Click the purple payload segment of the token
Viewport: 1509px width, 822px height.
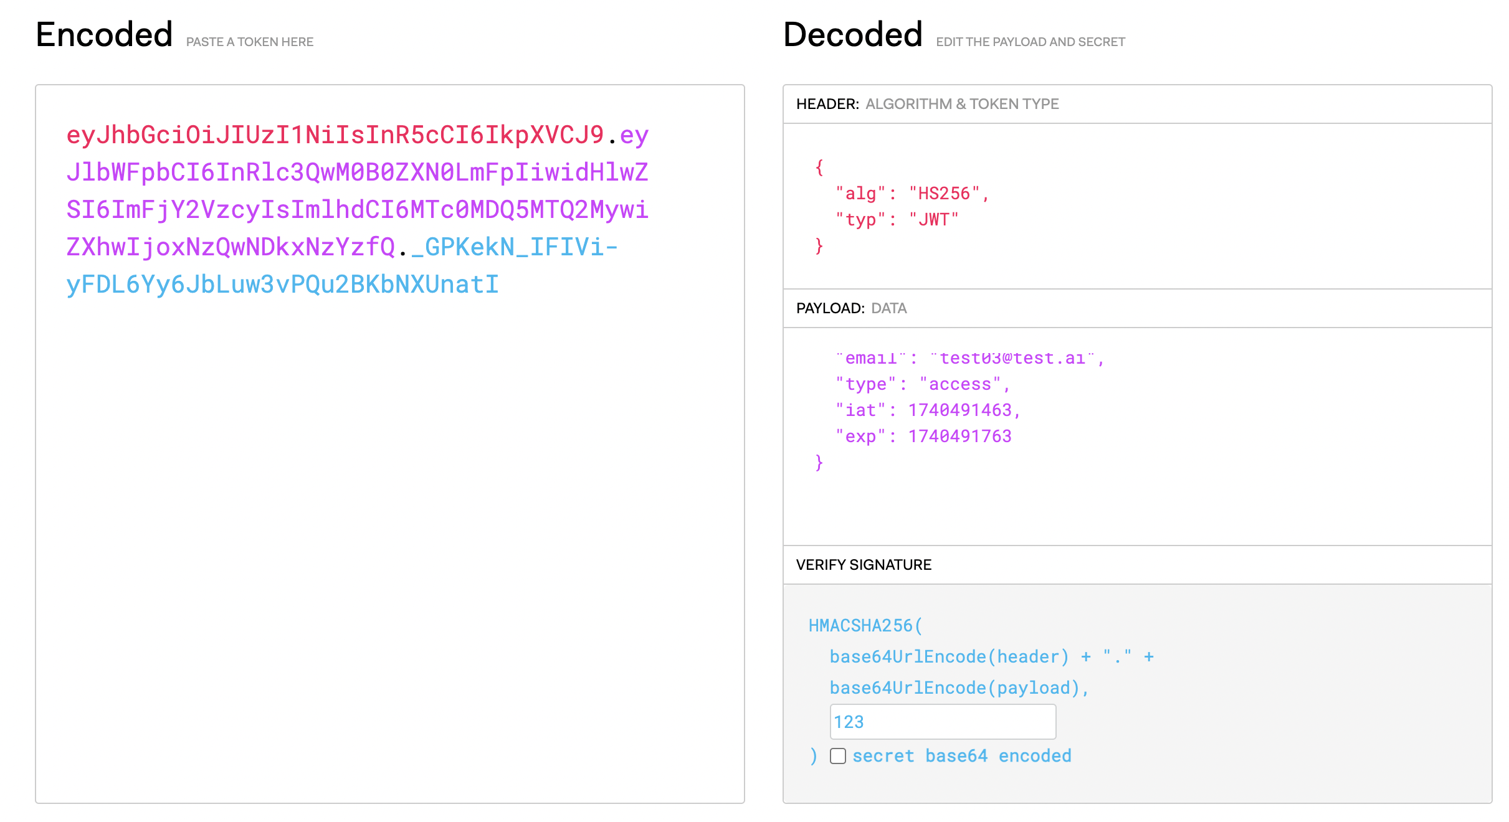[357, 210]
